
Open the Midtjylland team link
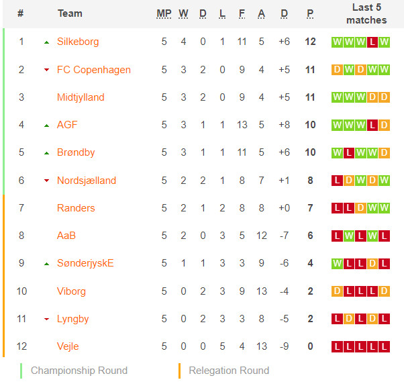click(x=81, y=97)
